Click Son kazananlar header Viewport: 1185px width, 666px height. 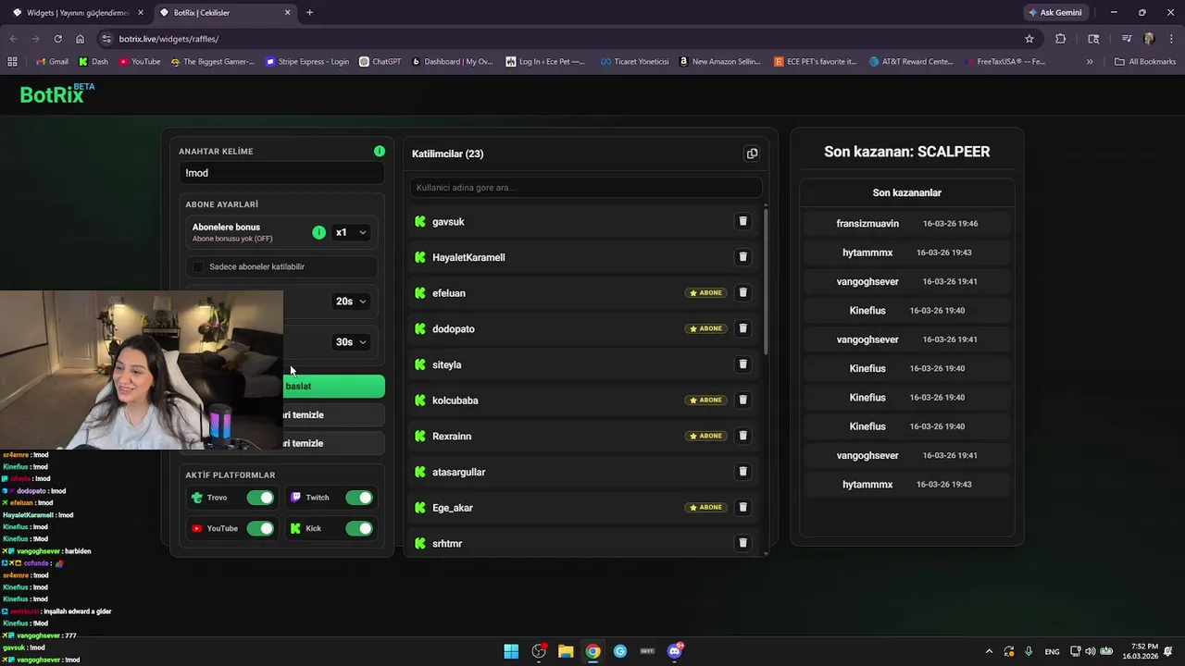tap(907, 192)
